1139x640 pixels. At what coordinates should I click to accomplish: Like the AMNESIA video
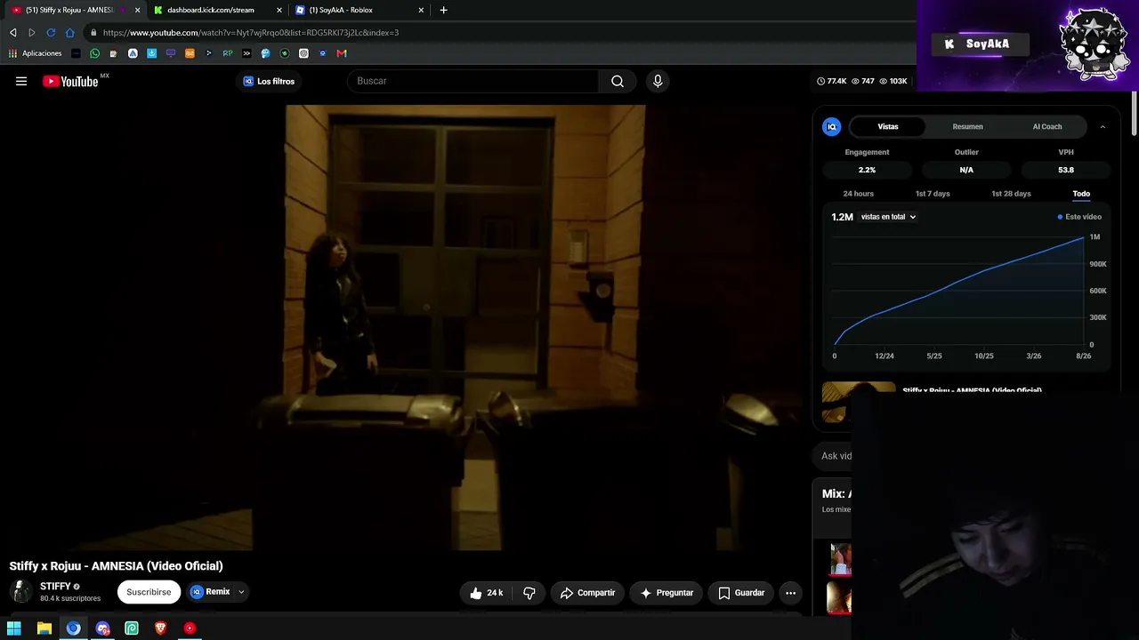tap(487, 593)
